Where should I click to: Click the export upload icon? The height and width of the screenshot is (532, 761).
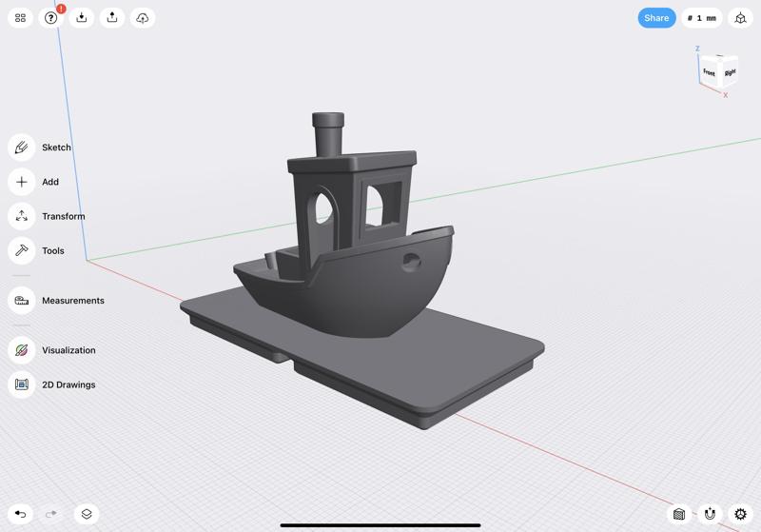[x=112, y=18]
